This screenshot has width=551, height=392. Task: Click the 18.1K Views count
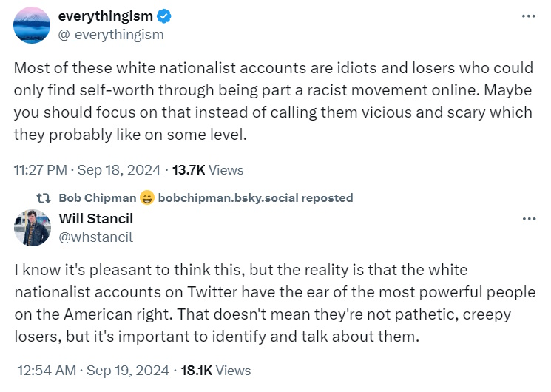[215, 370]
